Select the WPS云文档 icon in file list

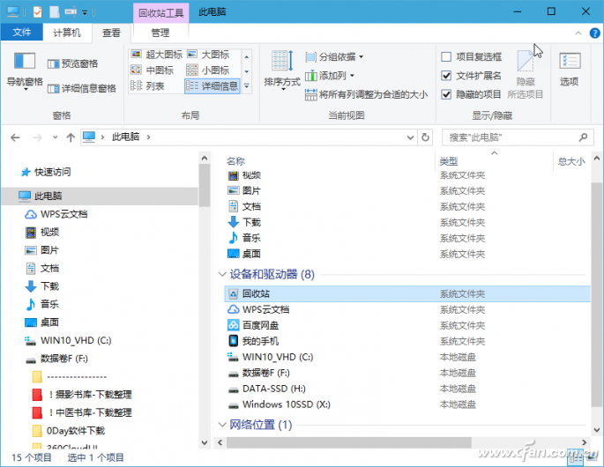(x=234, y=309)
